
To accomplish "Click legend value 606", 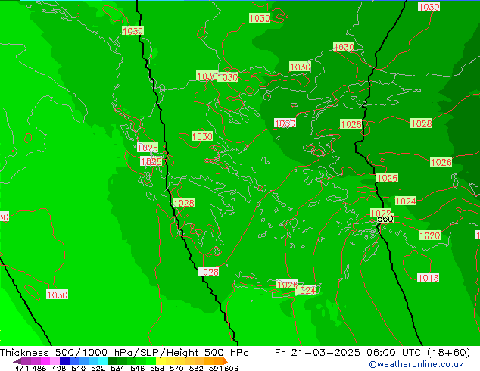I will pos(231,368).
